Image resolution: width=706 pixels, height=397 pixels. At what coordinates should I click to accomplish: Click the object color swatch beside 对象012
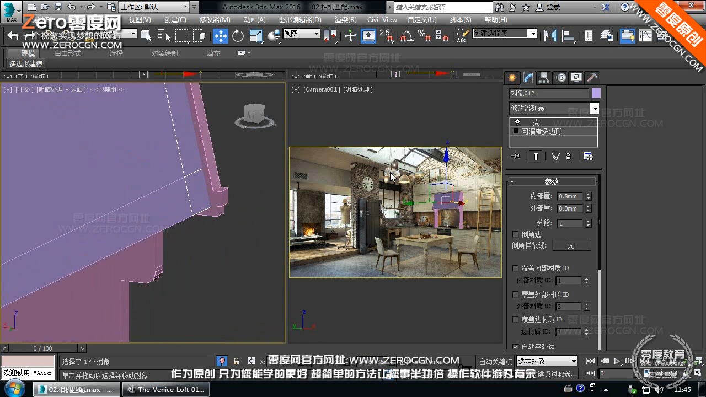(596, 93)
